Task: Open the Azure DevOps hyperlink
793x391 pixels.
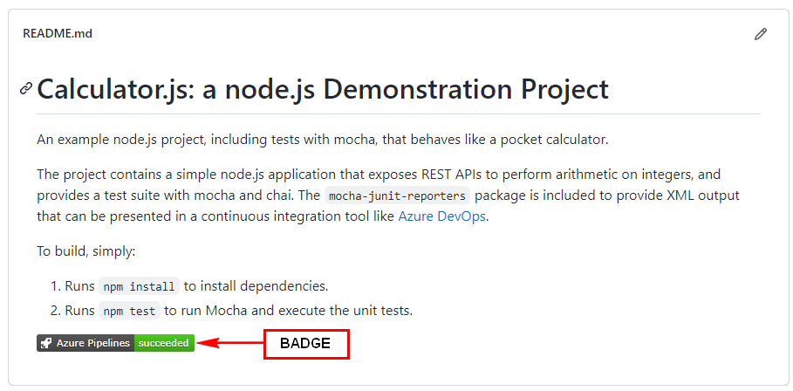Action: (x=442, y=216)
